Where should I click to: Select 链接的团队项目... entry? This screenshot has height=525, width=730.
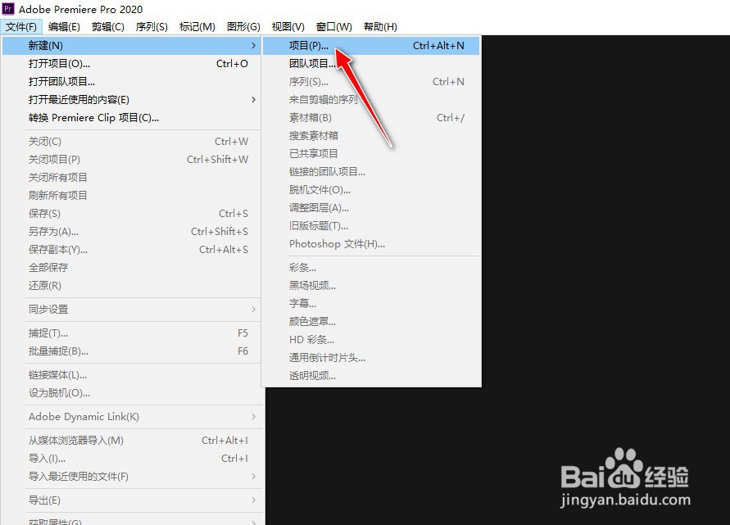(x=371, y=172)
